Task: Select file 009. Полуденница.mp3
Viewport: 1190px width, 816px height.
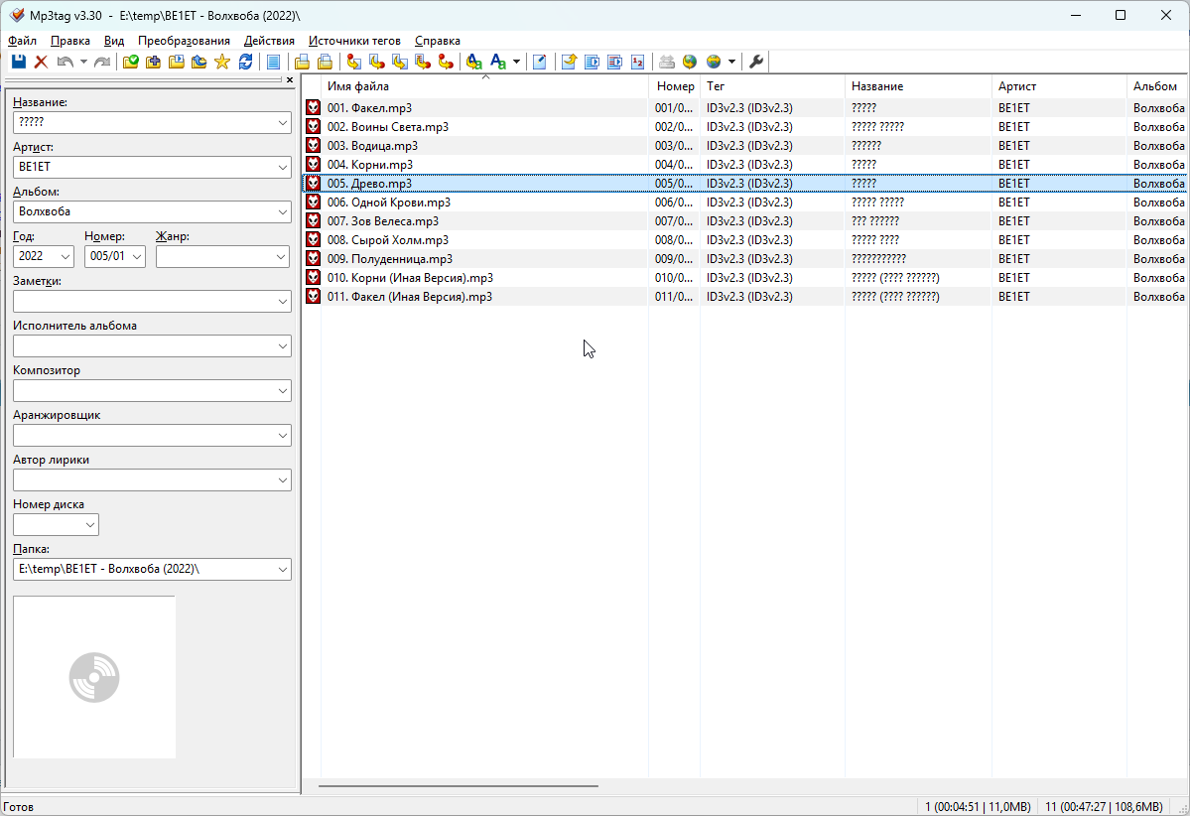Action: pos(389,259)
